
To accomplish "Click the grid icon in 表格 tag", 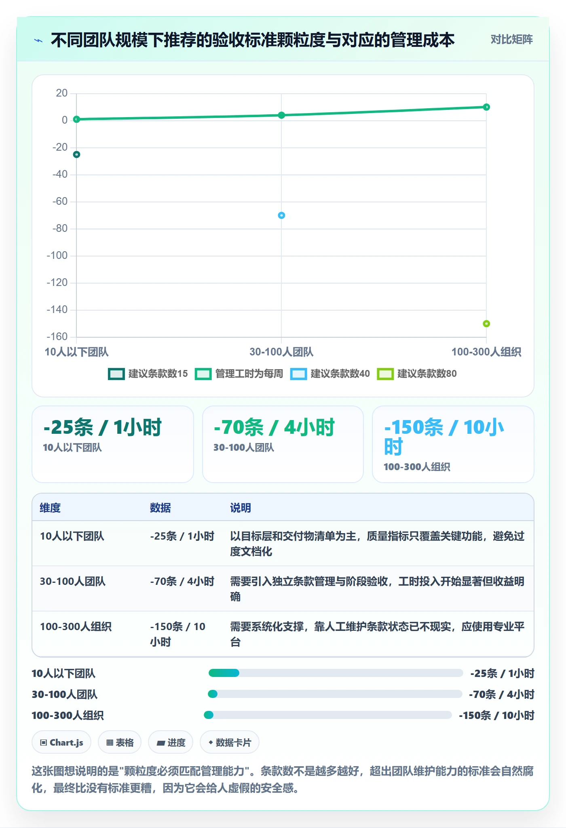I will click(110, 742).
